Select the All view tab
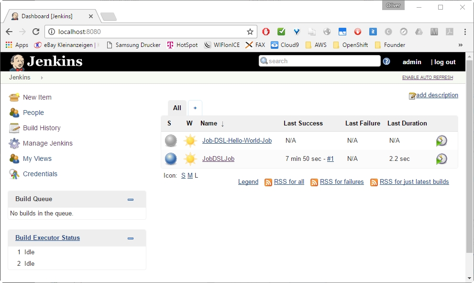Image resolution: width=474 pixels, height=283 pixels. pyautogui.click(x=177, y=108)
